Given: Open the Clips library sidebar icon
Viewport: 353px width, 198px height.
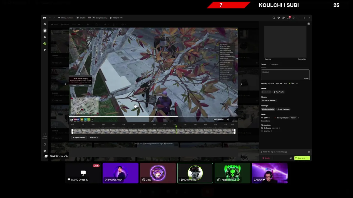Looking at the screenshot, I should [45, 31].
